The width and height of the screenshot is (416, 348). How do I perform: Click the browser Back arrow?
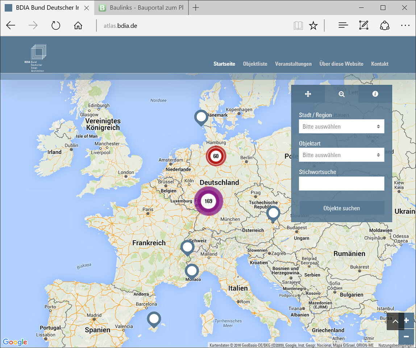tap(11, 25)
